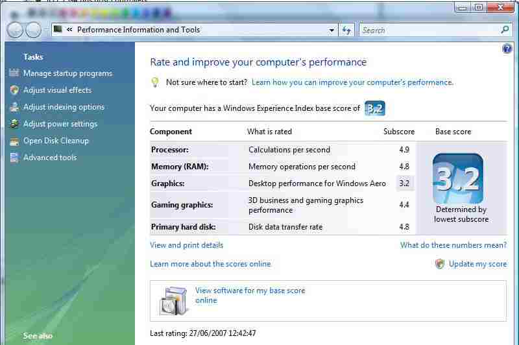519x345 pixels.
Task: Click the shield icon beside Update my score
Action: click(440, 264)
